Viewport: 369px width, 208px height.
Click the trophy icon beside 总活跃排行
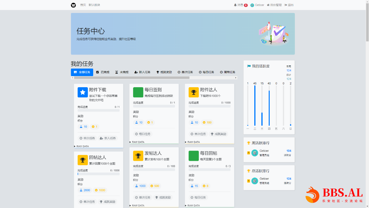click(249, 171)
